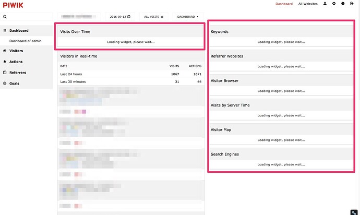Click the link icon at bottom right corner
The image size is (360, 215).
click(x=354, y=213)
